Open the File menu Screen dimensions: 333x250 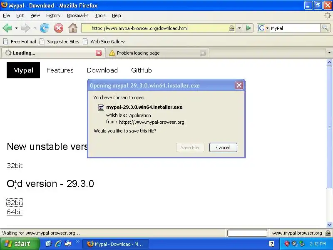pyautogui.click(x=6, y=15)
